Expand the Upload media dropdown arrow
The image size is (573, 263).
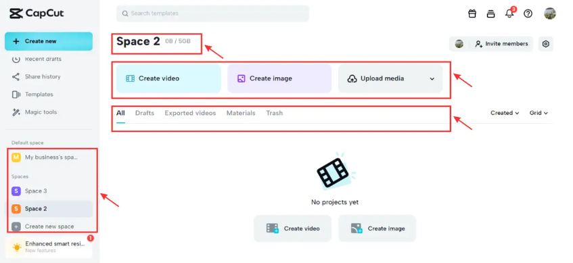click(432, 79)
